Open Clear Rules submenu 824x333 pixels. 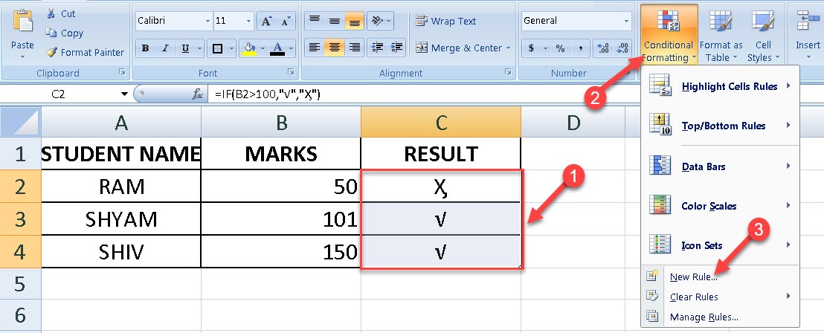(720, 297)
